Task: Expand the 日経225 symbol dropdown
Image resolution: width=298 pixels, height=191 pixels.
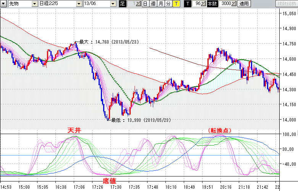Action: click(x=79, y=4)
